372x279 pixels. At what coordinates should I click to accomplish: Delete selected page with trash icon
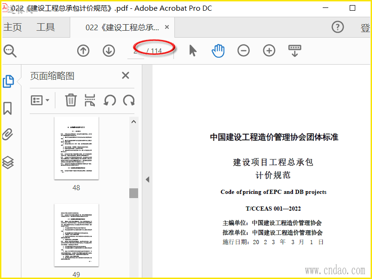coord(71,100)
